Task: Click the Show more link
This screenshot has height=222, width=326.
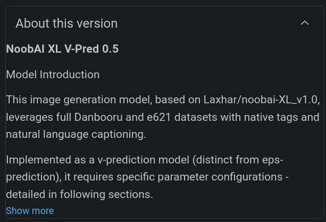Action: [x=30, y=211]
